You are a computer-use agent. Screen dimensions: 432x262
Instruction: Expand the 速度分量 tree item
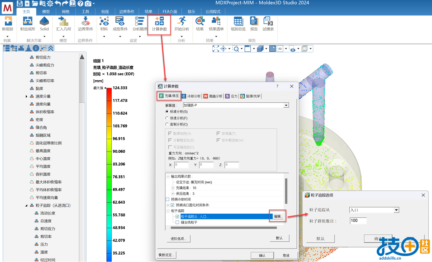pyautogui.click(x=27, y=96)
